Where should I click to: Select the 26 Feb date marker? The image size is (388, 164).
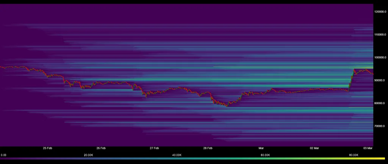[x=101, y=148]
